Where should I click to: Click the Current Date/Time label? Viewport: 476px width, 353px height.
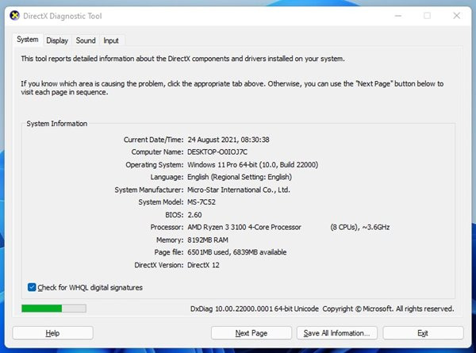[x=153, y=140]
